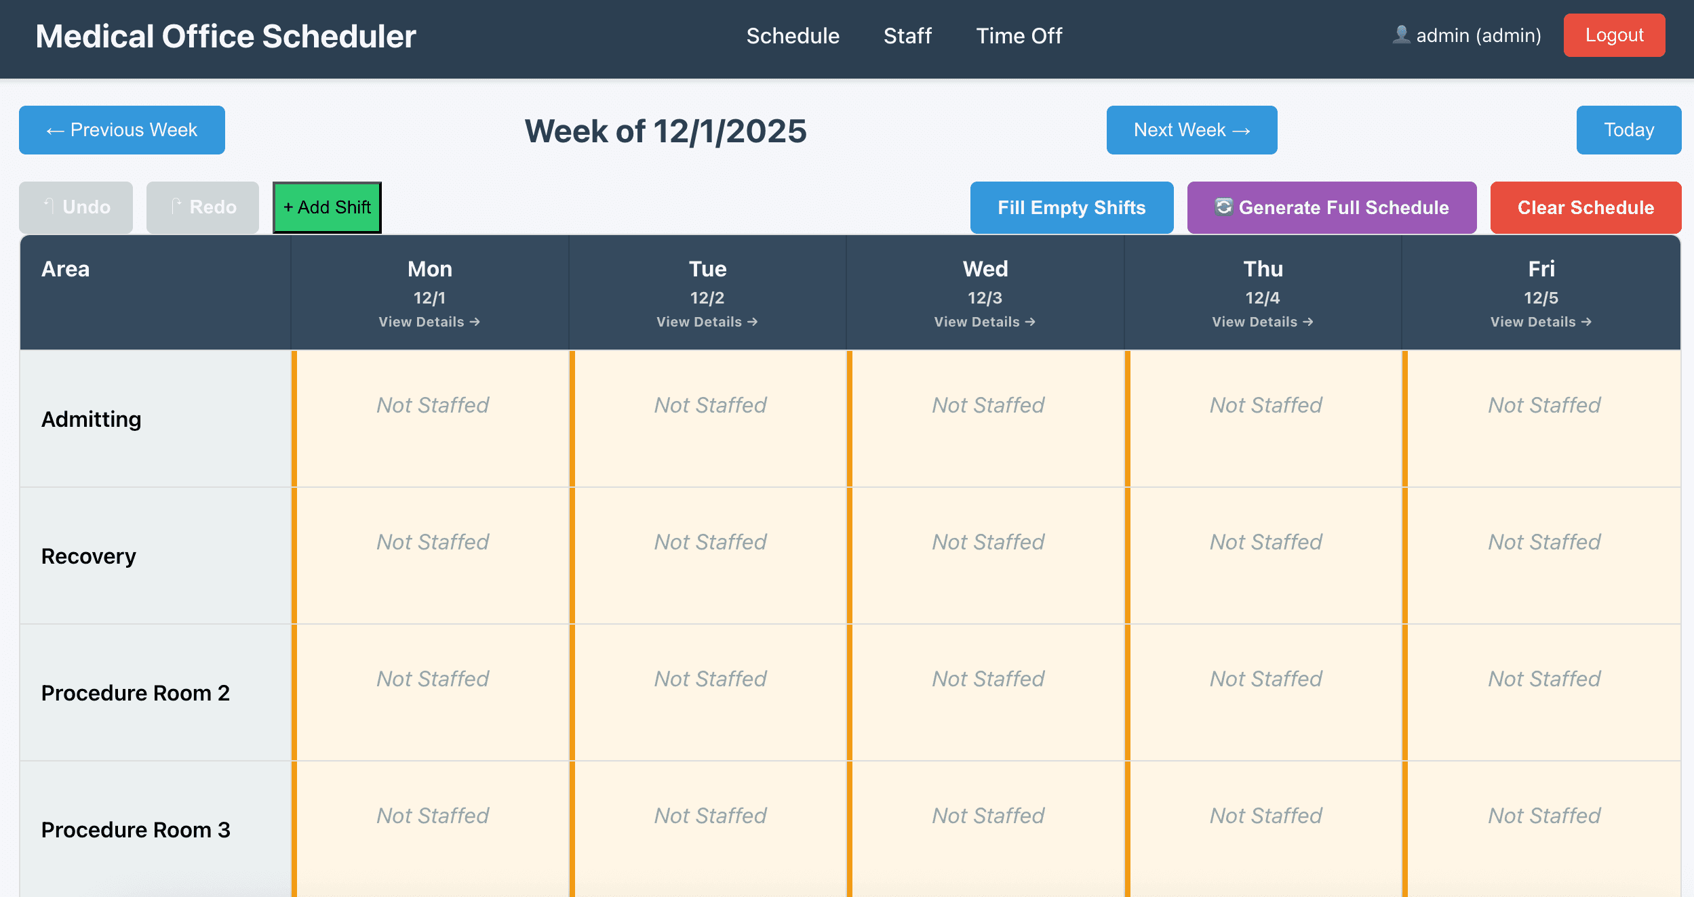Select the refresh icon on Generate Full Schedule
The width and height of the screenshot is (1694, 897).
(1225, 207)
